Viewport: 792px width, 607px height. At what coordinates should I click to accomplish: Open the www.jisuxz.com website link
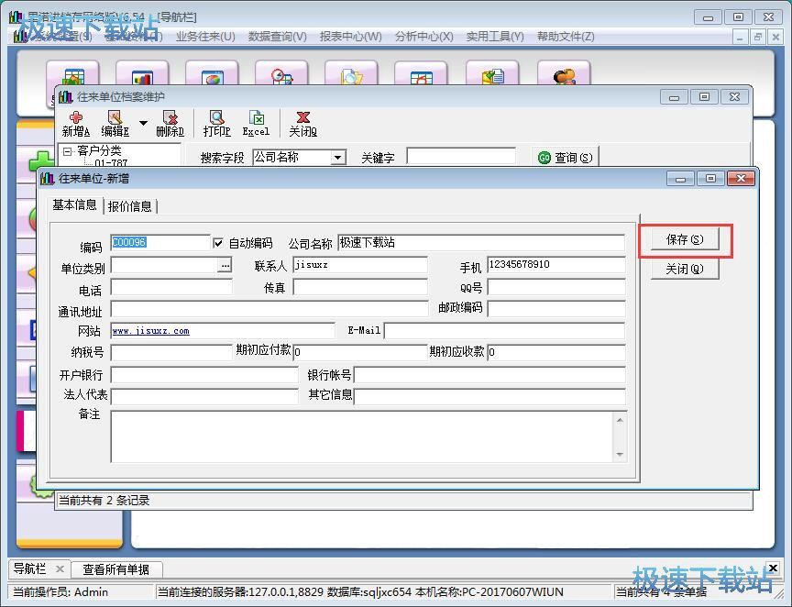point(150,331)
